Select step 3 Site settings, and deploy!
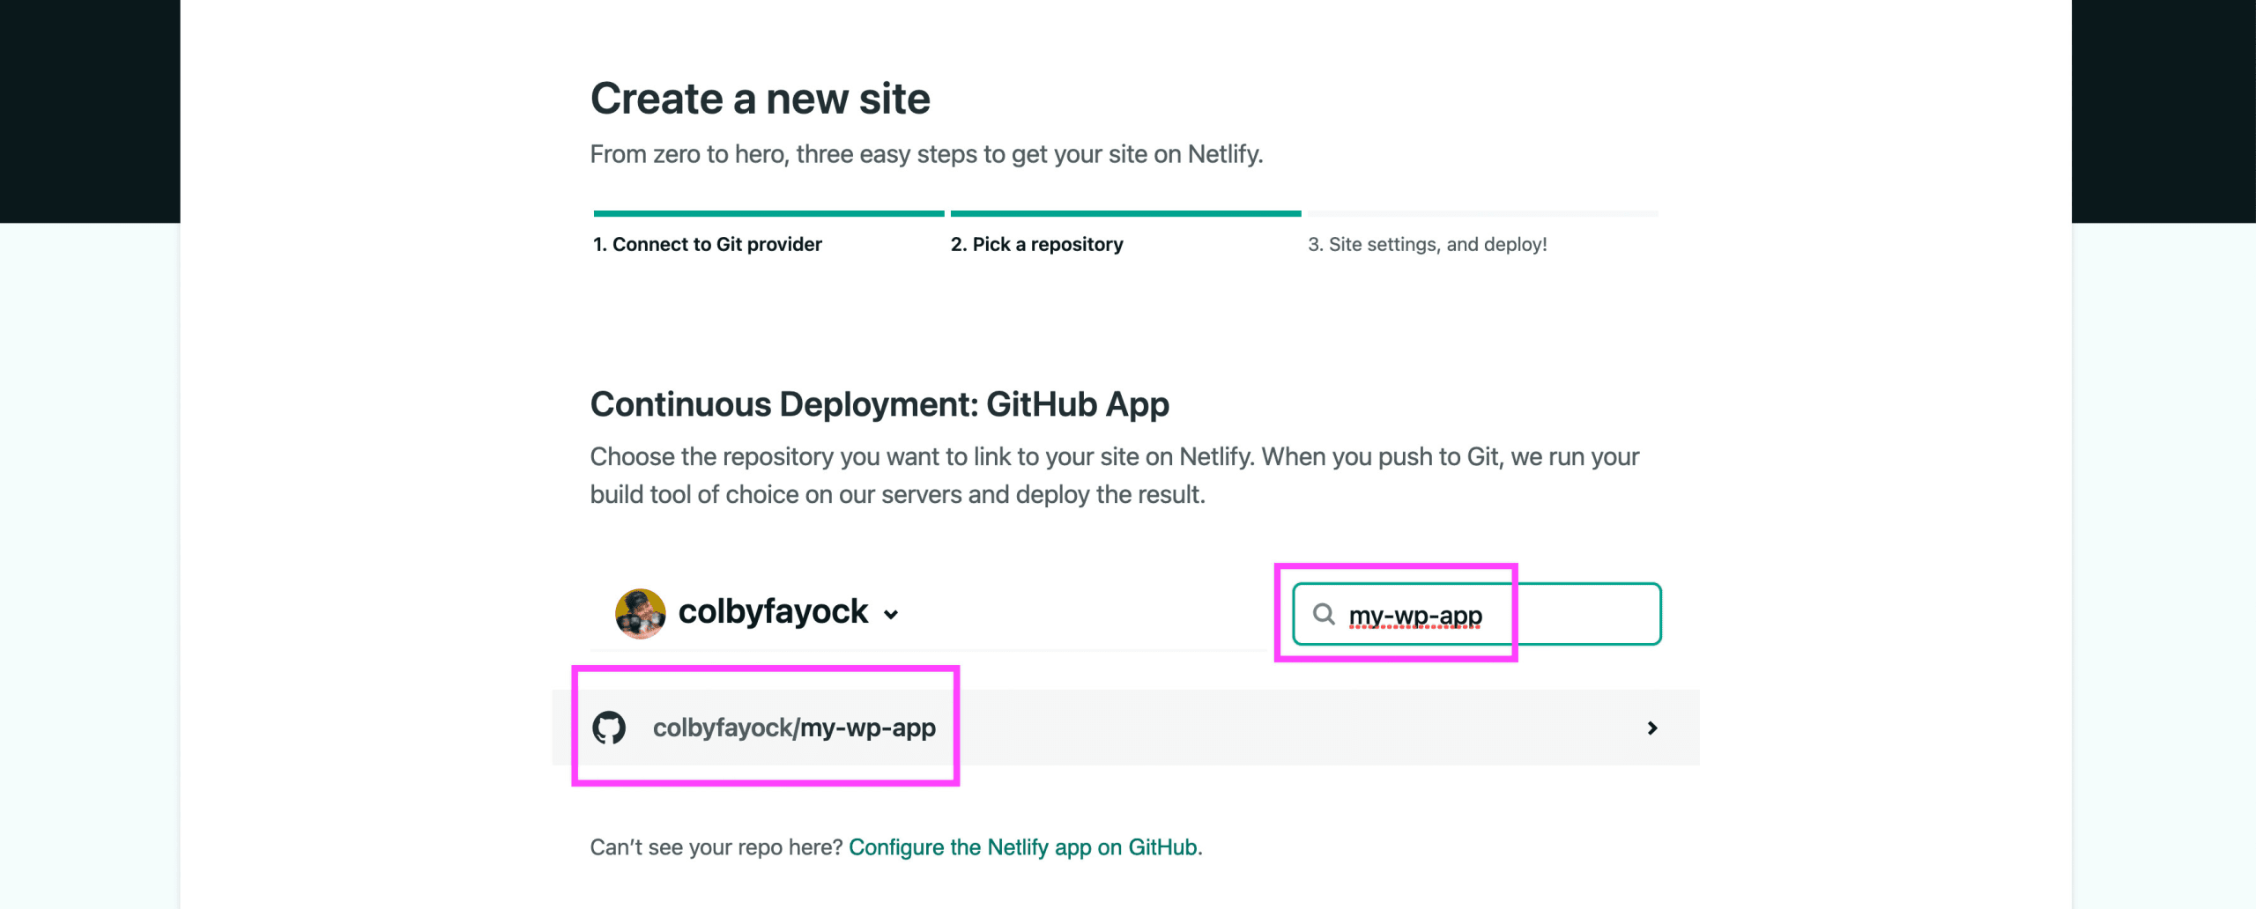This screenshot has height=909, width=2256. coord(1427,244)
